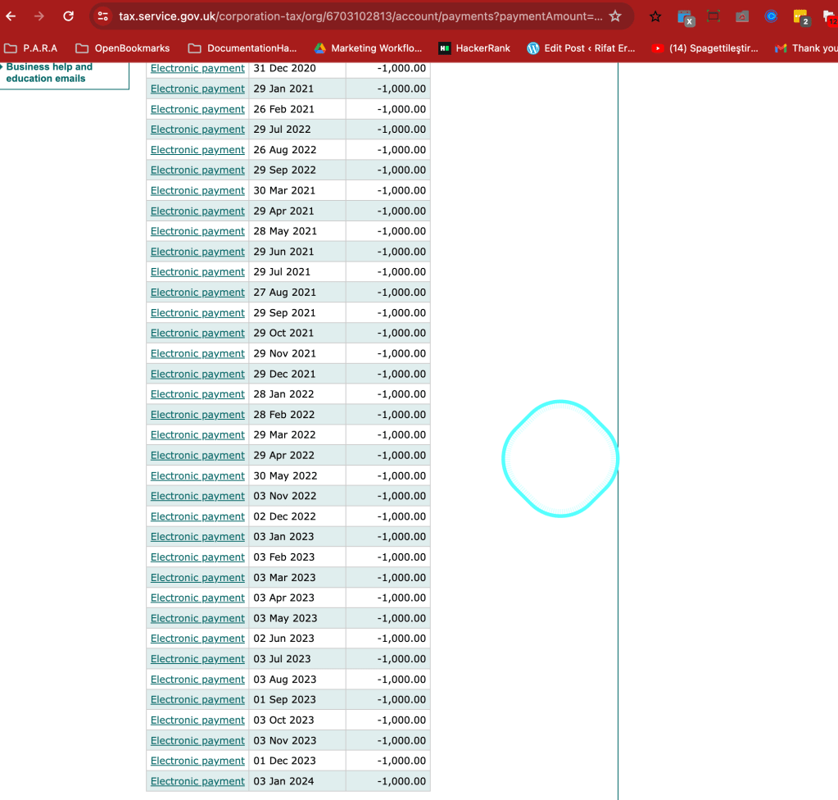Open Electronic payment dated 31 Dec 2020
The width and height of the screenshot is (838, 800).
(197, 69)
